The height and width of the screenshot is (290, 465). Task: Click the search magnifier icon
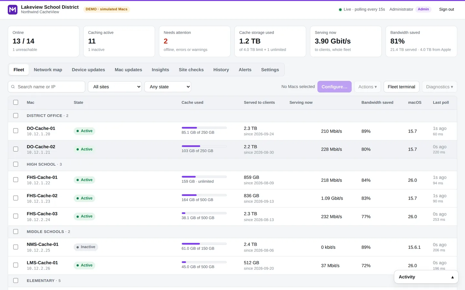tap(13, 87)
